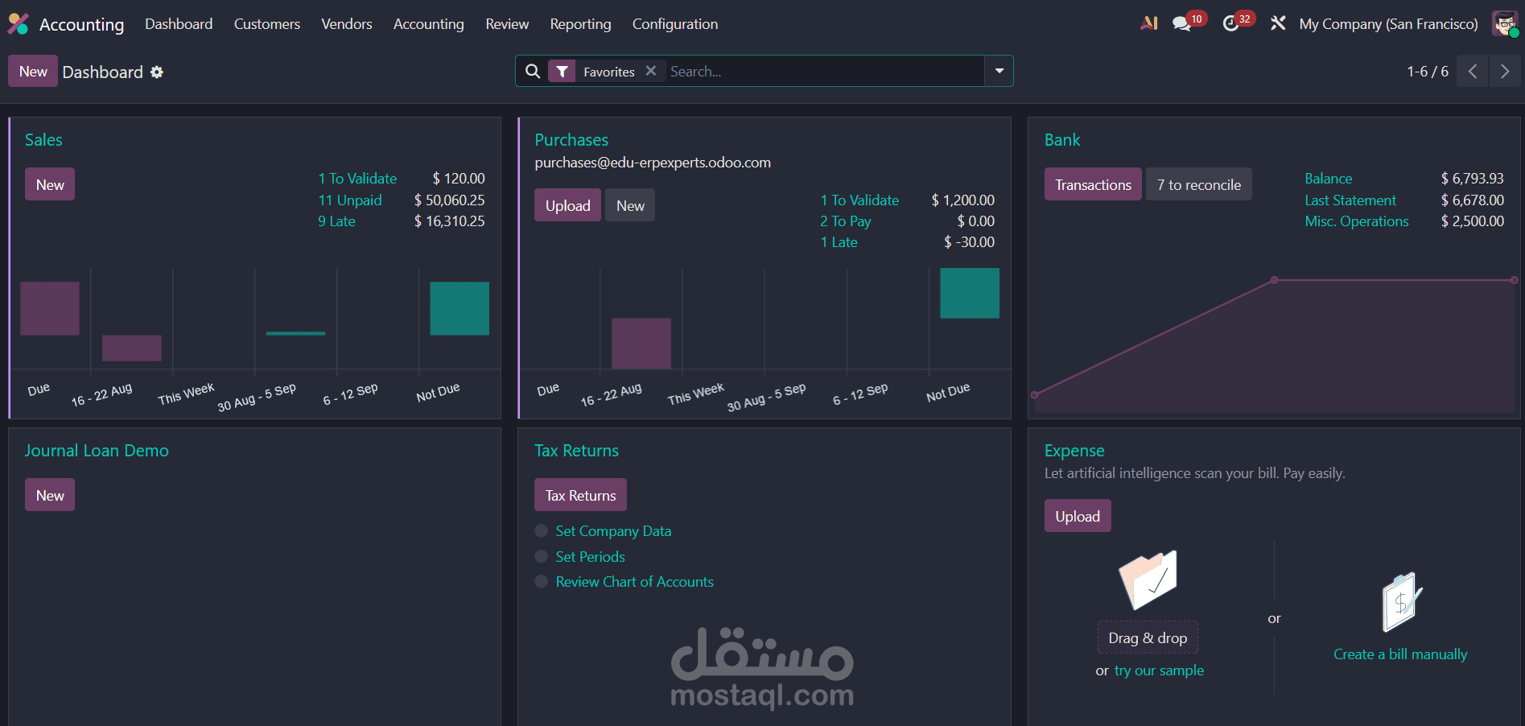
Task: Open the Last Statement link
Action: point(1350,200)
